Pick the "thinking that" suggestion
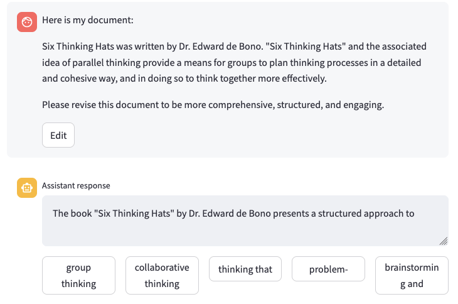 245,269
